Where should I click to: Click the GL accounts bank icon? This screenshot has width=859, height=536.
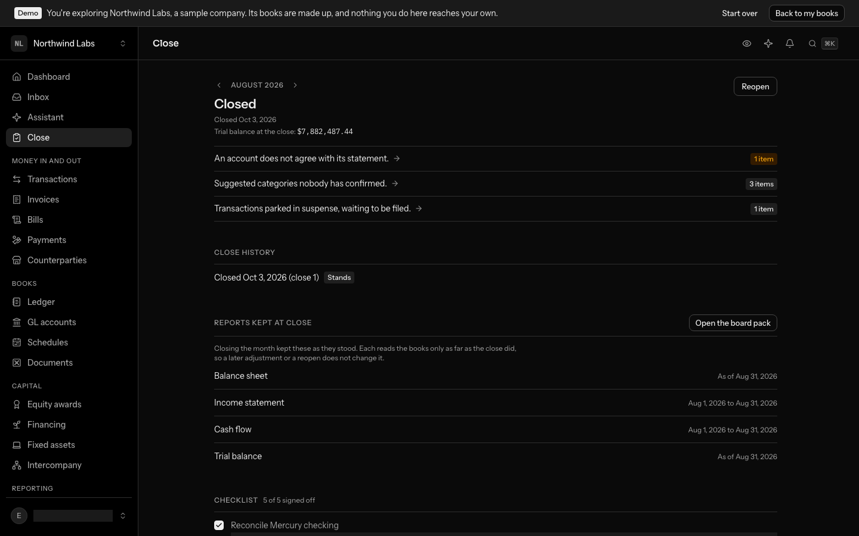[17, 322]
